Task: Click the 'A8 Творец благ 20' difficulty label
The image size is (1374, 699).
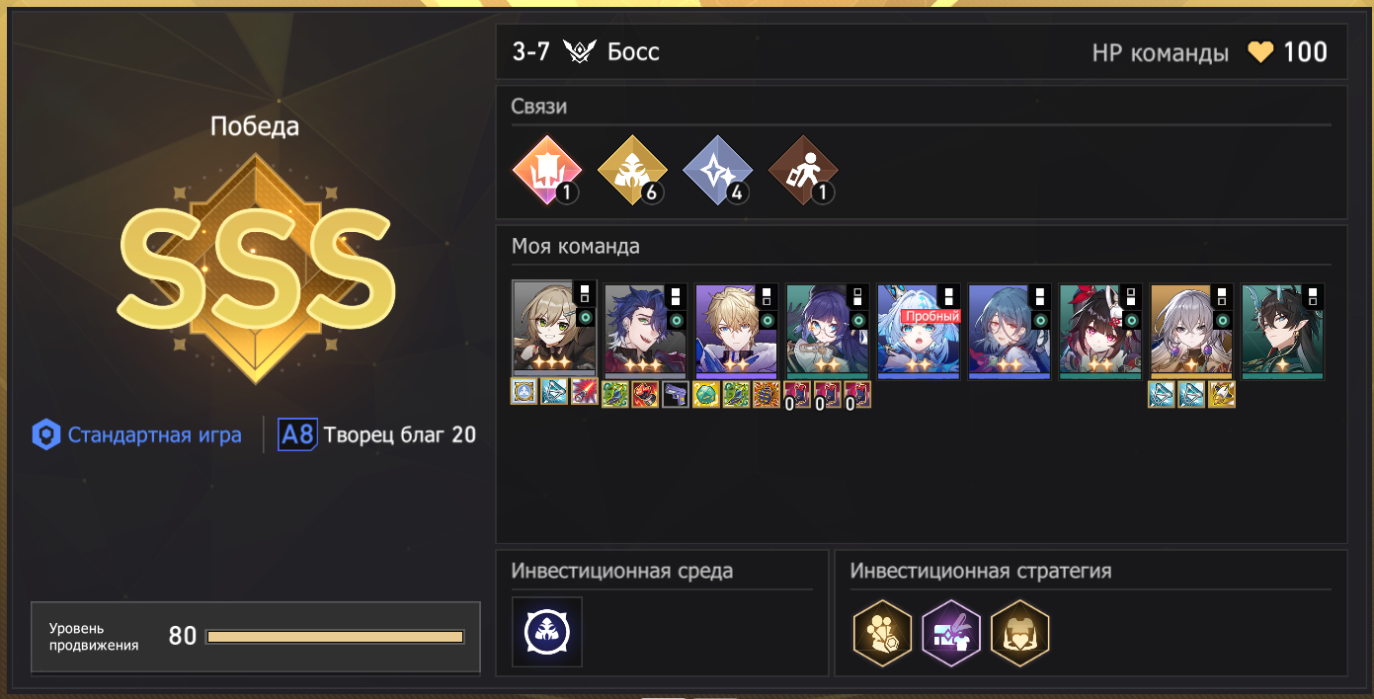Action: point(377,434)
